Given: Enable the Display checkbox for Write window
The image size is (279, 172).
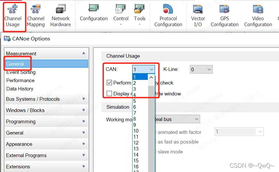Looking at the screenshot, I should 109,94.
